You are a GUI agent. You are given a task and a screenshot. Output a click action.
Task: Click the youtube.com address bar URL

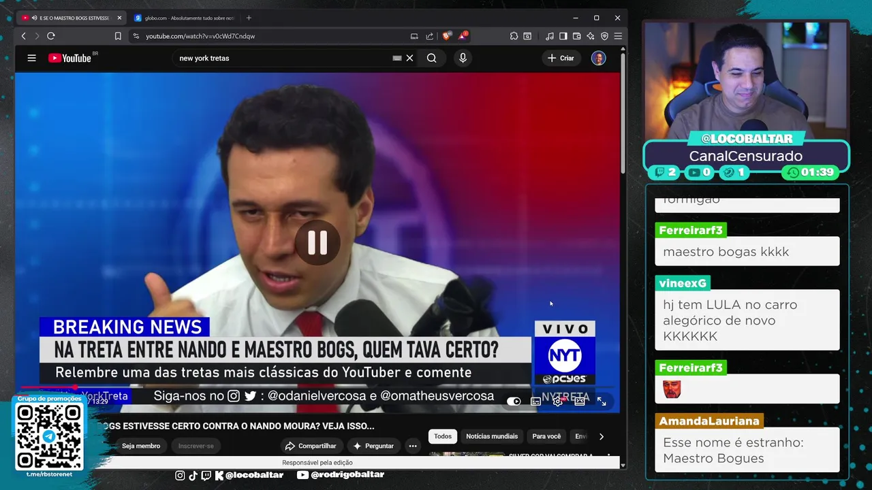pyautogui.click(x=200, y=36)
